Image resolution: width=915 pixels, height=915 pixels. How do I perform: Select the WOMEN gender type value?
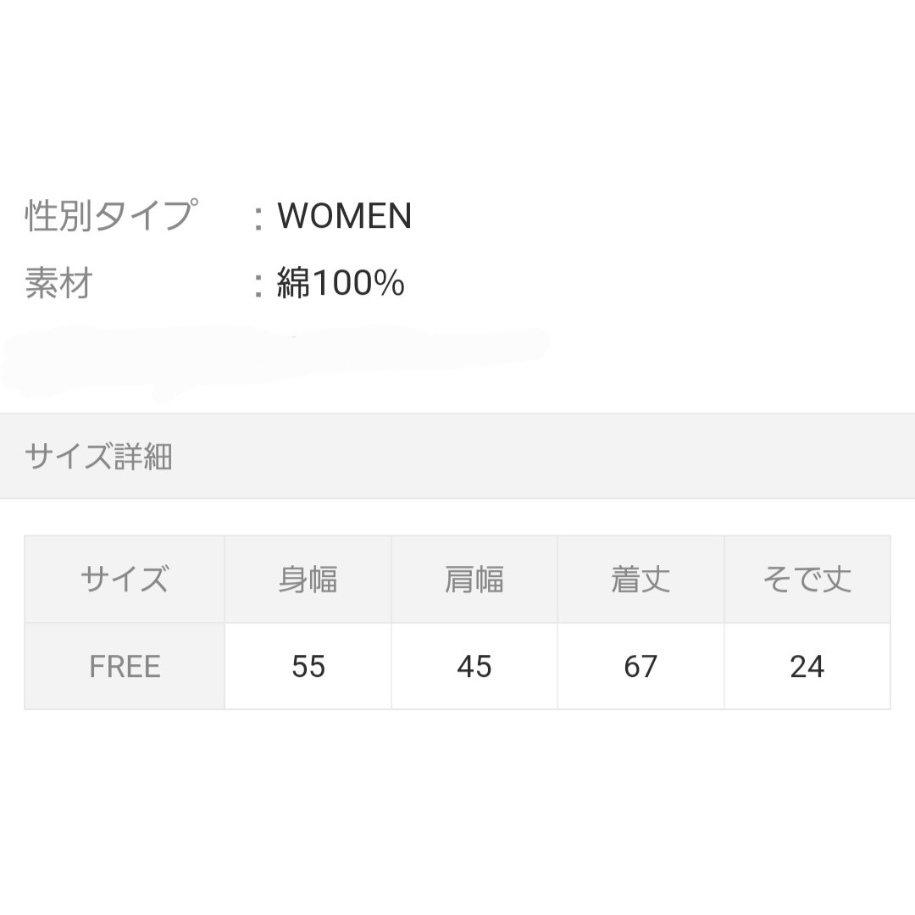(345, 216)
